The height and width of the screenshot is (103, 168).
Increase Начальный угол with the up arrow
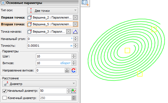(76, 38)
